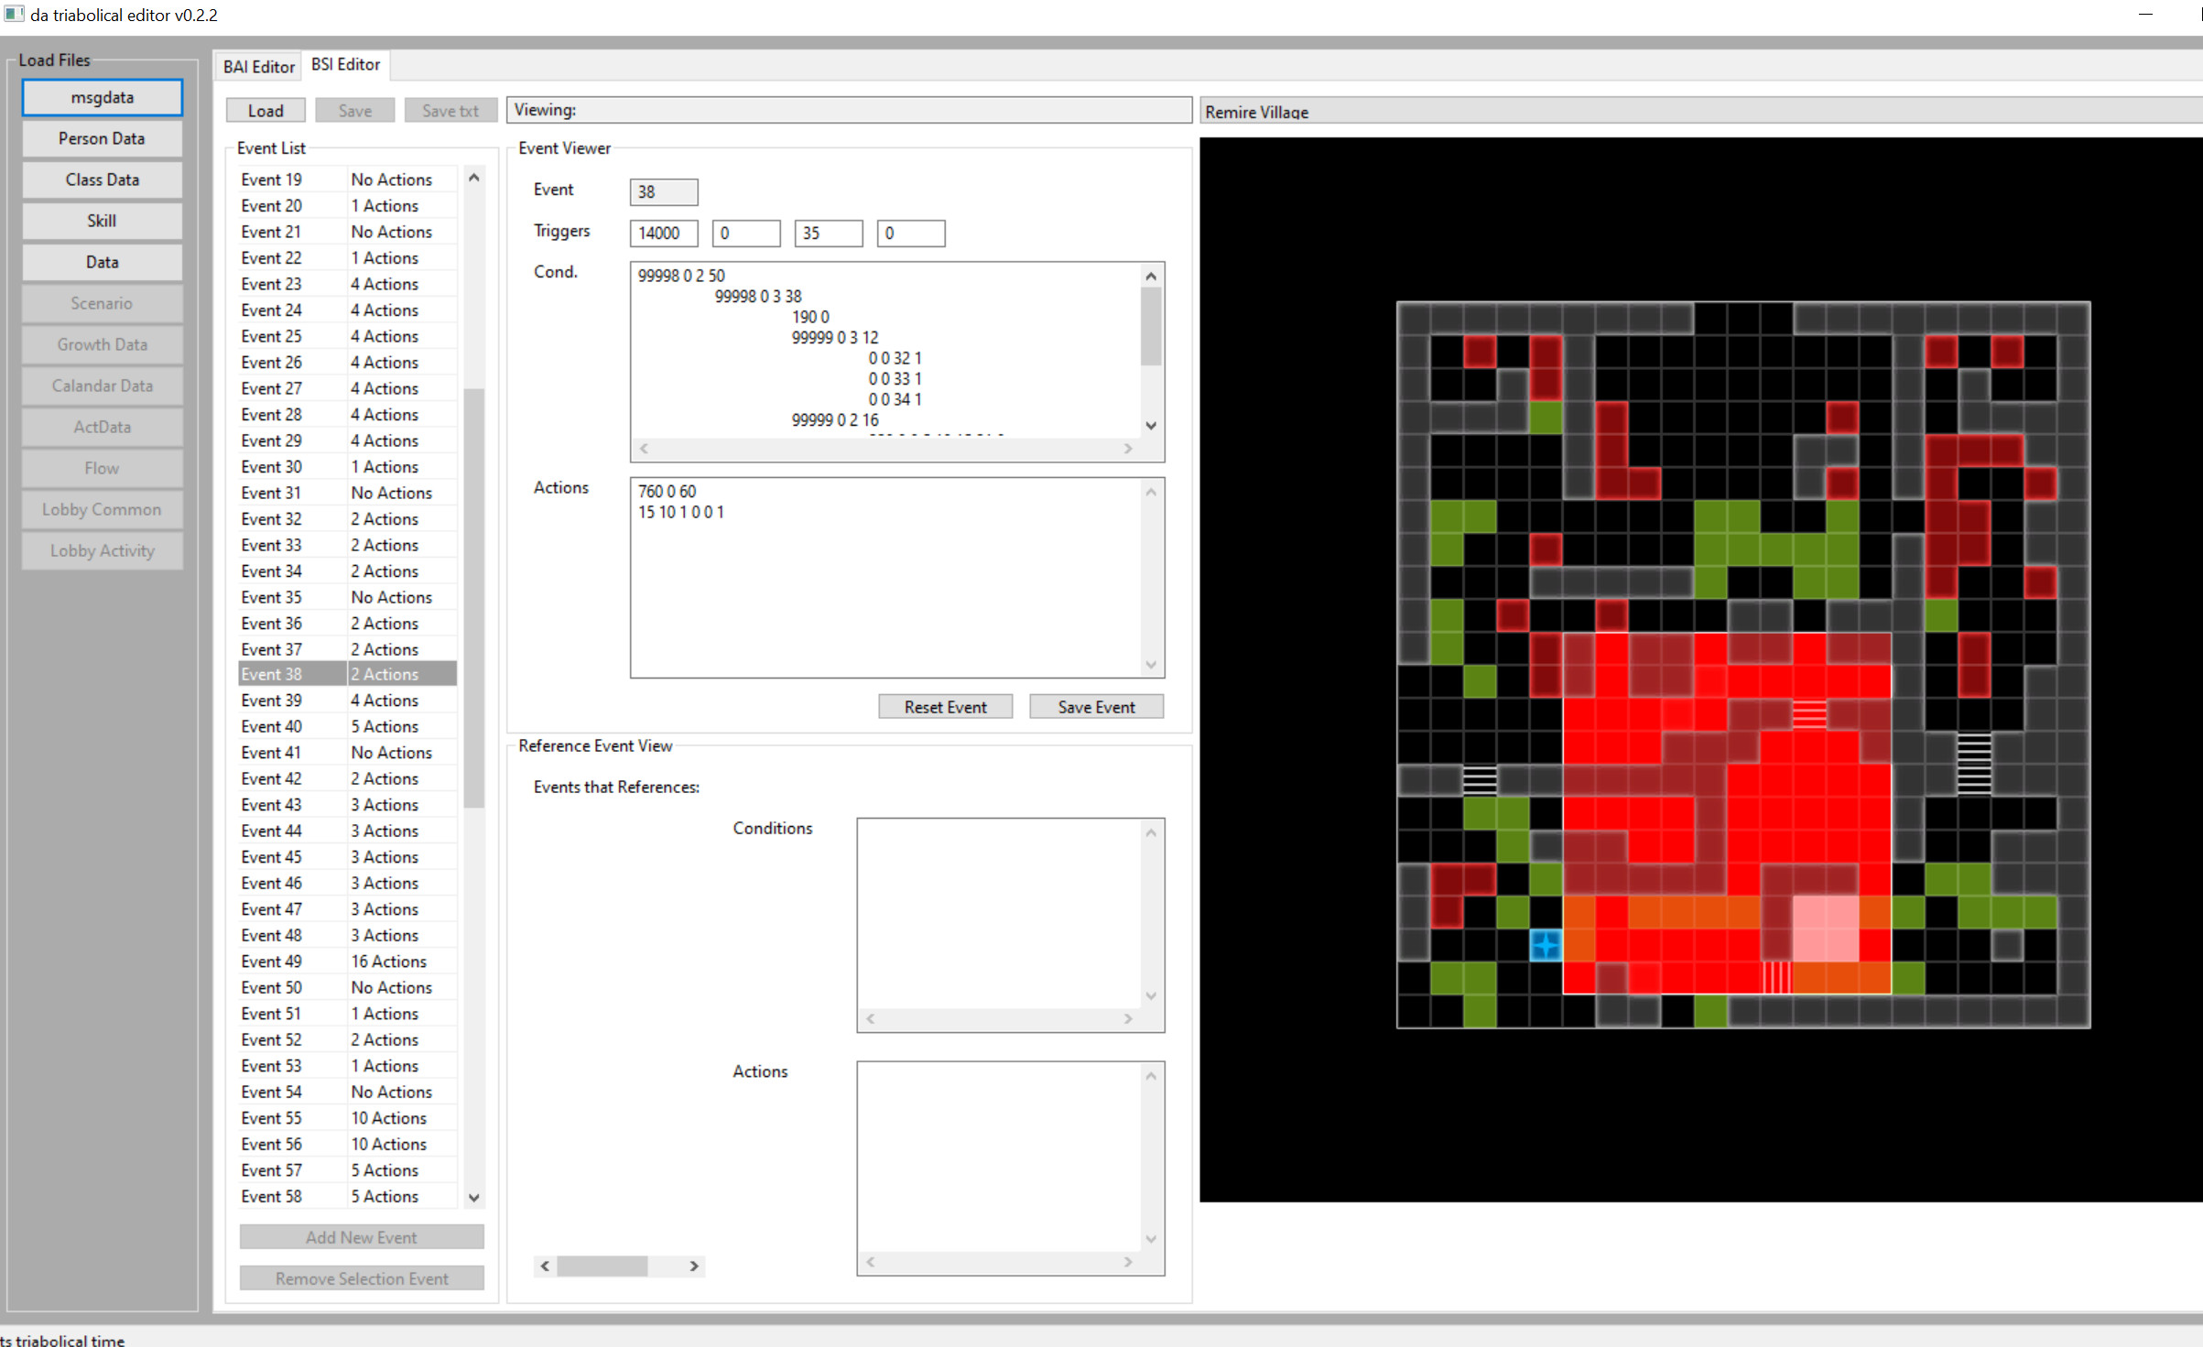Select the blue tile on the Remire Village map
This screenshot has height=1347, width=2203.
coord(1547,944)
